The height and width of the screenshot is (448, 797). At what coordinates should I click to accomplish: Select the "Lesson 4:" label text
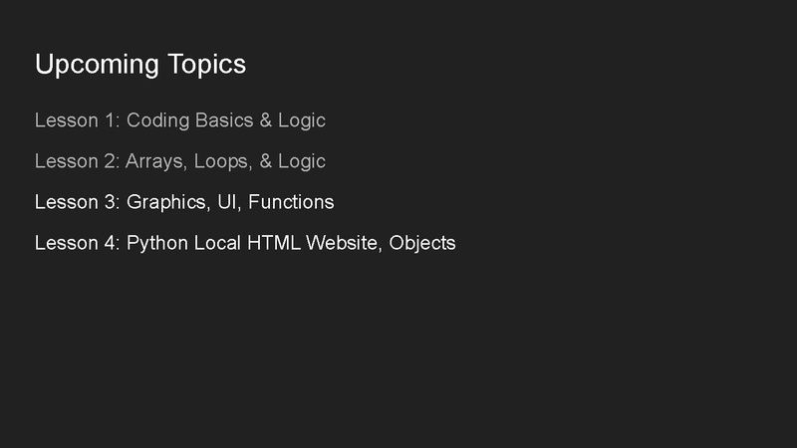pyautogui.click(x=78, y=243)
